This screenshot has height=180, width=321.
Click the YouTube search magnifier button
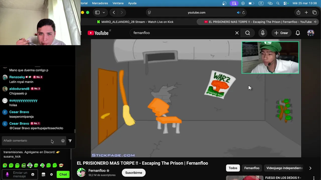(x=248, y=33)
